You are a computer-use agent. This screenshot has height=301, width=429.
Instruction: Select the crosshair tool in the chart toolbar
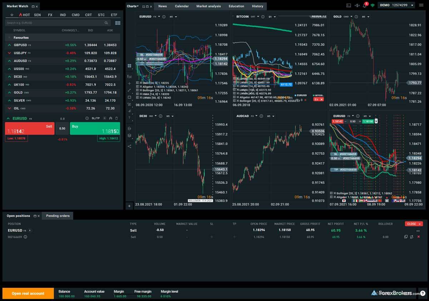point(129,83)
